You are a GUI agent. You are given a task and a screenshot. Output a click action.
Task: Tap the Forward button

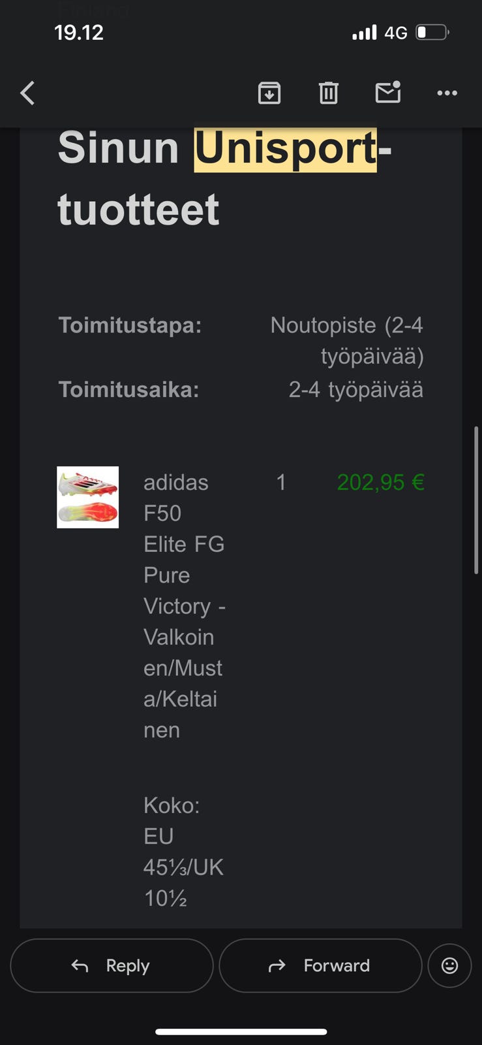coord(320,965)
